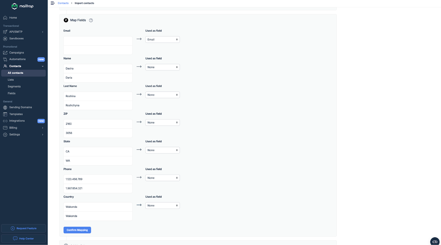The height and width of the screenshot is (245, 441).
Task: Expand the Settings sidebar section
Action: pos(42,134)
